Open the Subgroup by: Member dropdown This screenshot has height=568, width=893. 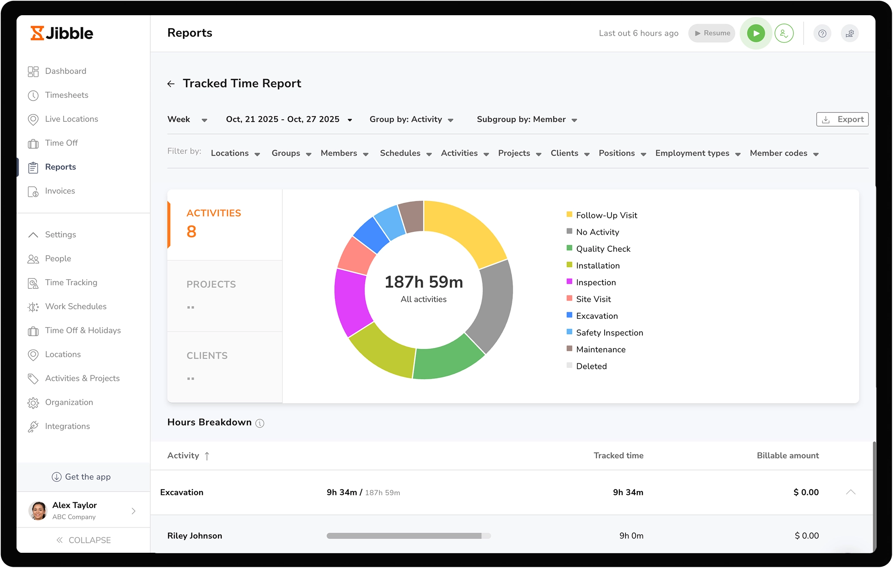coord(526,120)
